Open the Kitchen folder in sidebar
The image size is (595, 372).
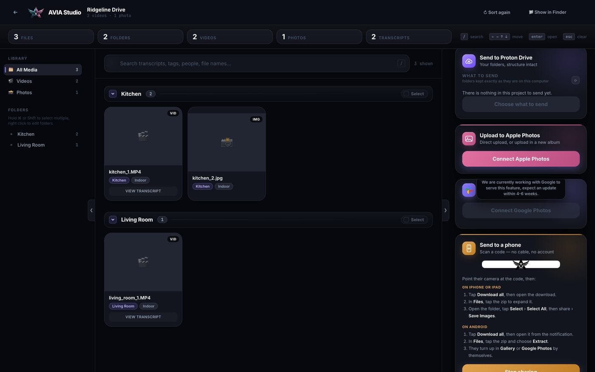43,134
